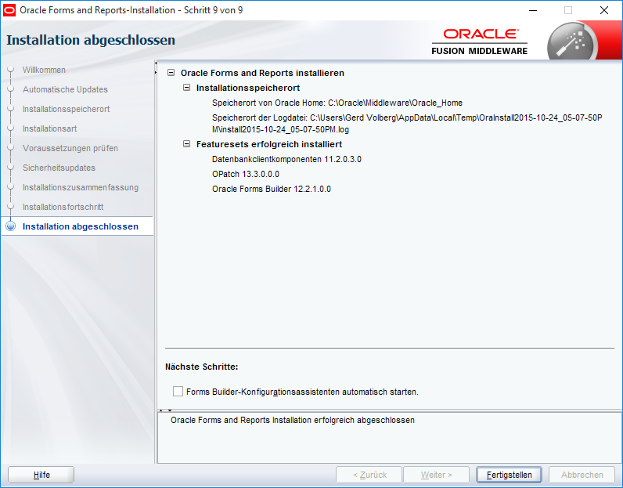This screenshot has width=623, height=488.
Task: Click the disabled Zurück button
Action: pos(369,475)
